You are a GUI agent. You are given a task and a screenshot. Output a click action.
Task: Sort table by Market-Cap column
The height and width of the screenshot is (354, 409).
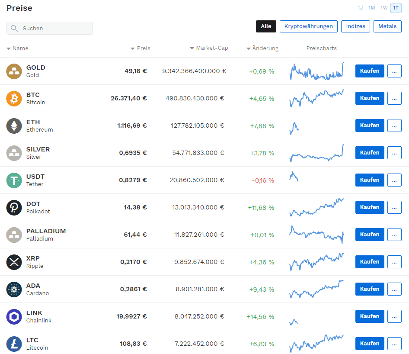(x=209, y=48)
